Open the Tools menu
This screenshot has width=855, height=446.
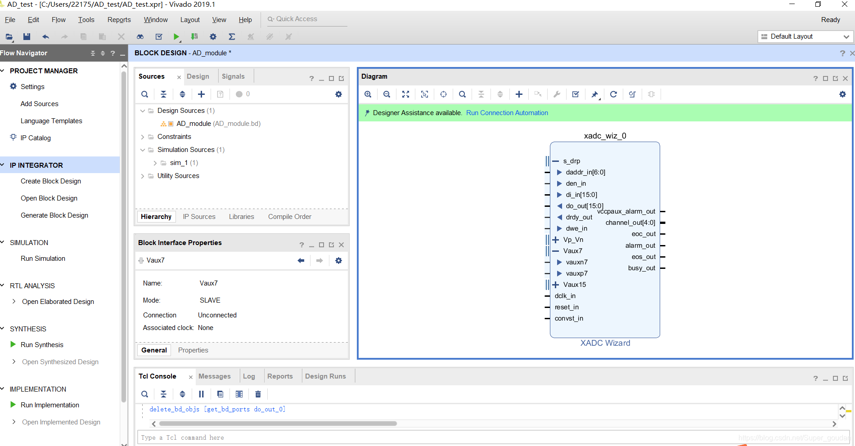coord(86,20)
